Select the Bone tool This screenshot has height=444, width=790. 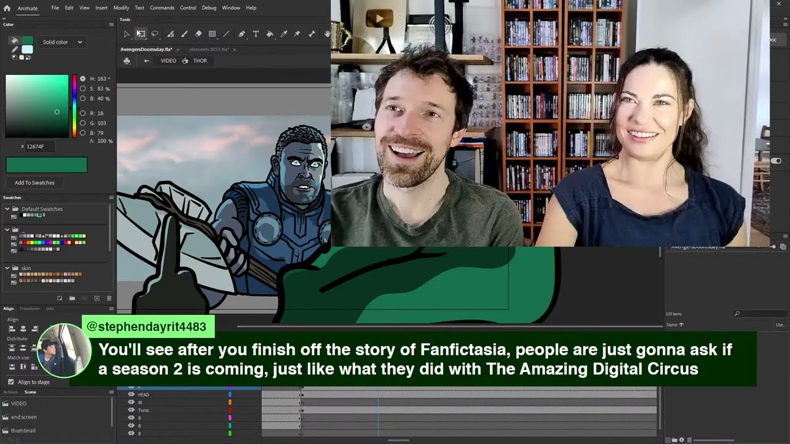click(x=312, y=34)
